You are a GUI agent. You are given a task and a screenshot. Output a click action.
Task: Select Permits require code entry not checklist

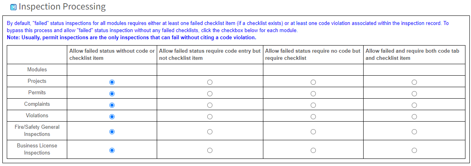[210, 93]
